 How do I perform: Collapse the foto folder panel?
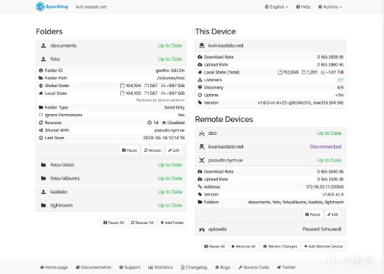pyautogui.click(x=111, y=59)
